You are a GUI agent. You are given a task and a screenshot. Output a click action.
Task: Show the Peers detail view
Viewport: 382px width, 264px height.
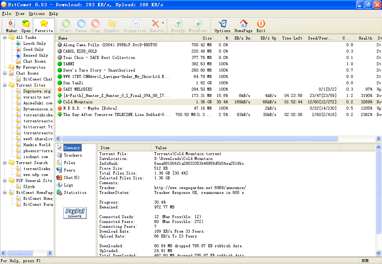click(x=69, y=170)
